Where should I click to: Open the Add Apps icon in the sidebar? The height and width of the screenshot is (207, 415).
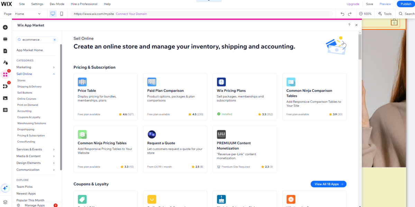[x=5, y=74]
